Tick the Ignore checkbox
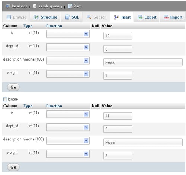The width and height of the screenshot is (186, 175). point(5,100)
